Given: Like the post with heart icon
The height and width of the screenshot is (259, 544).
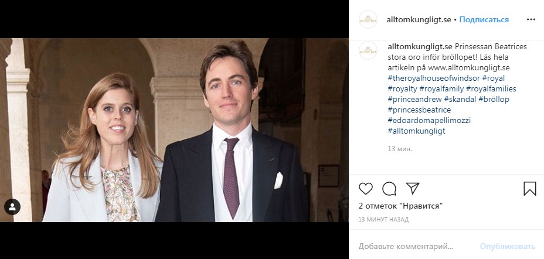Looking at the screenshot, I should pos(366,189).
